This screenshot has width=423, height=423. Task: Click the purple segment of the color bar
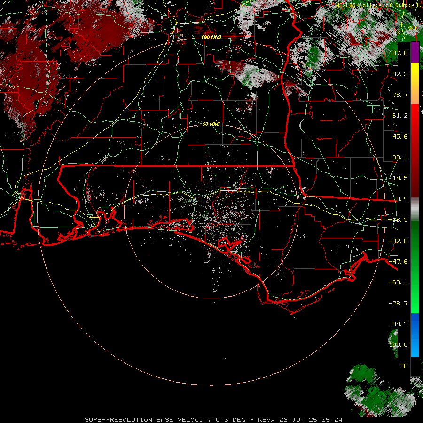click(x=415, y=52)
